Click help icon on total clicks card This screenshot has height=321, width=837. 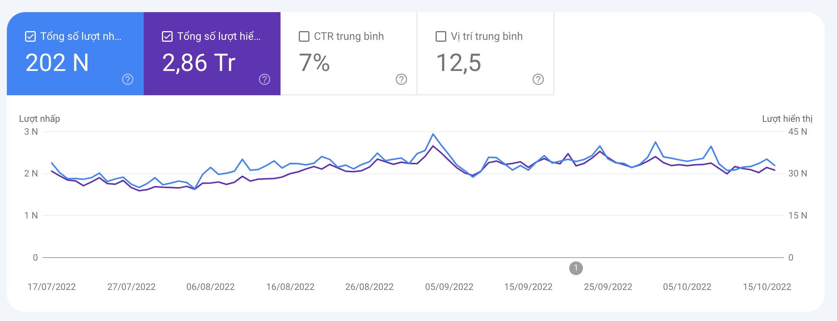point(128,79)
